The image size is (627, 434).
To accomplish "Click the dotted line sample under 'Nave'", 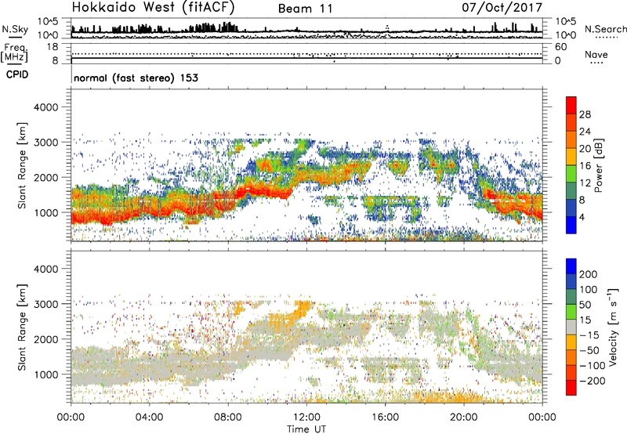I will (596, 63).
